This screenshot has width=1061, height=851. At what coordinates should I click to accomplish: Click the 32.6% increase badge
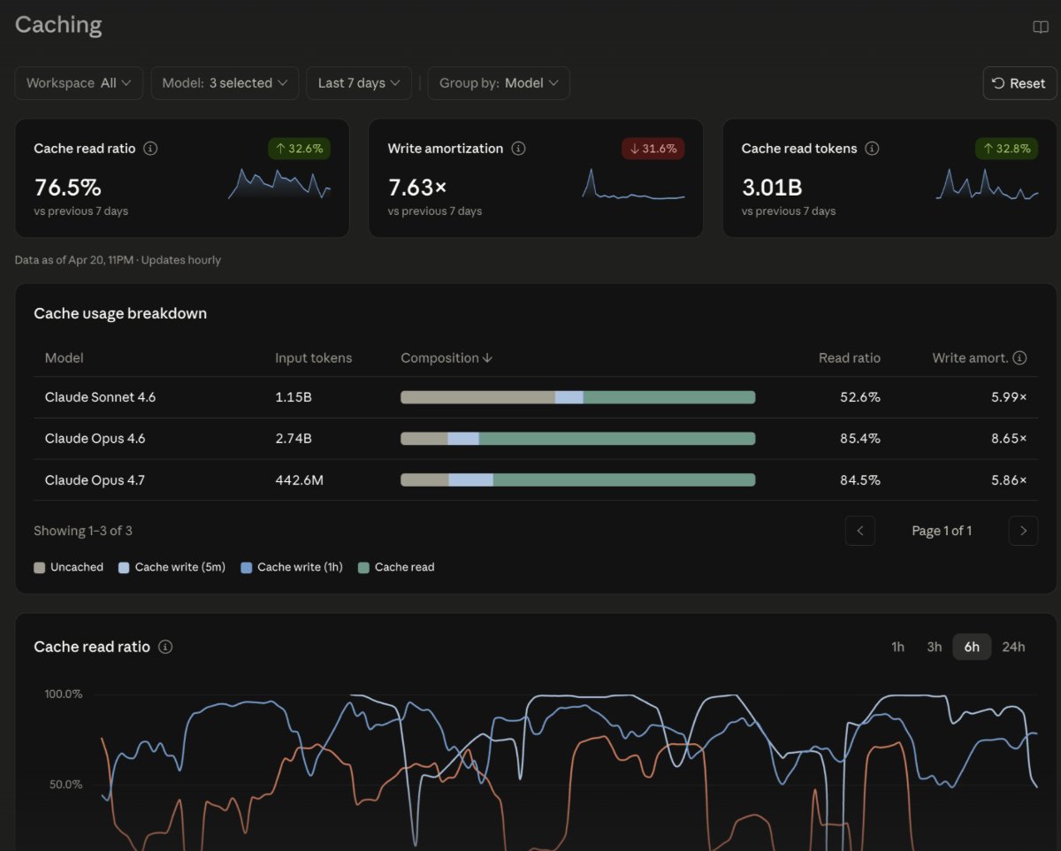point(299,149)
